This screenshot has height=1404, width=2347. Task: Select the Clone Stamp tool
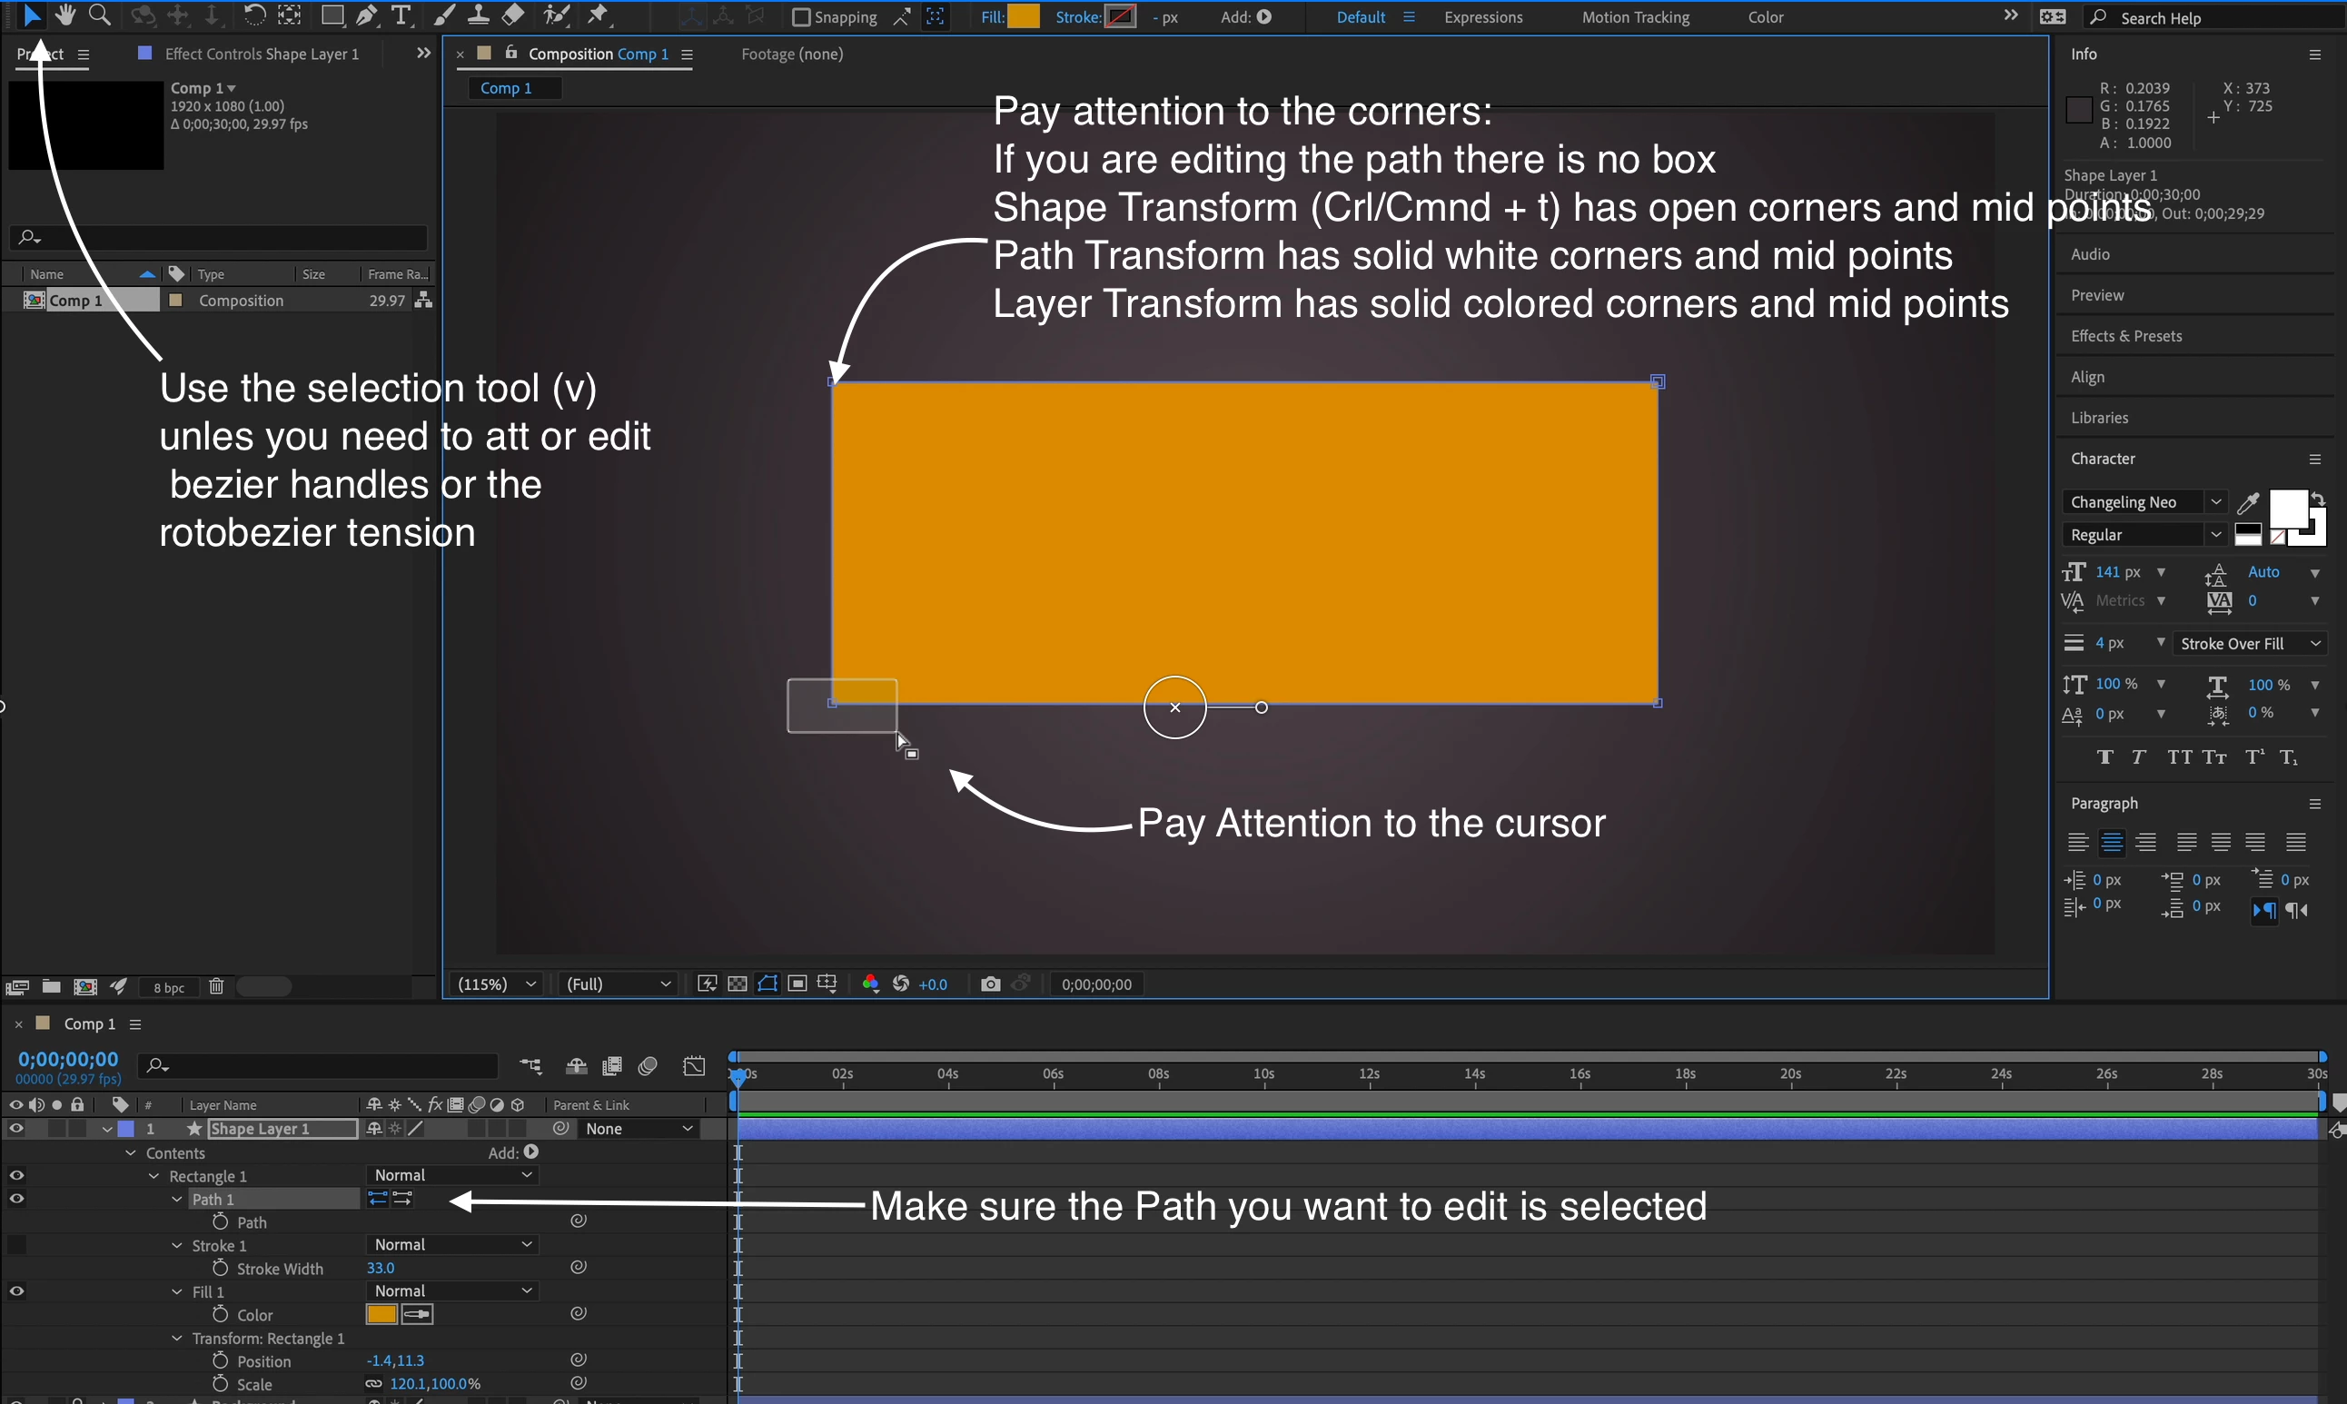pos(479,15)
